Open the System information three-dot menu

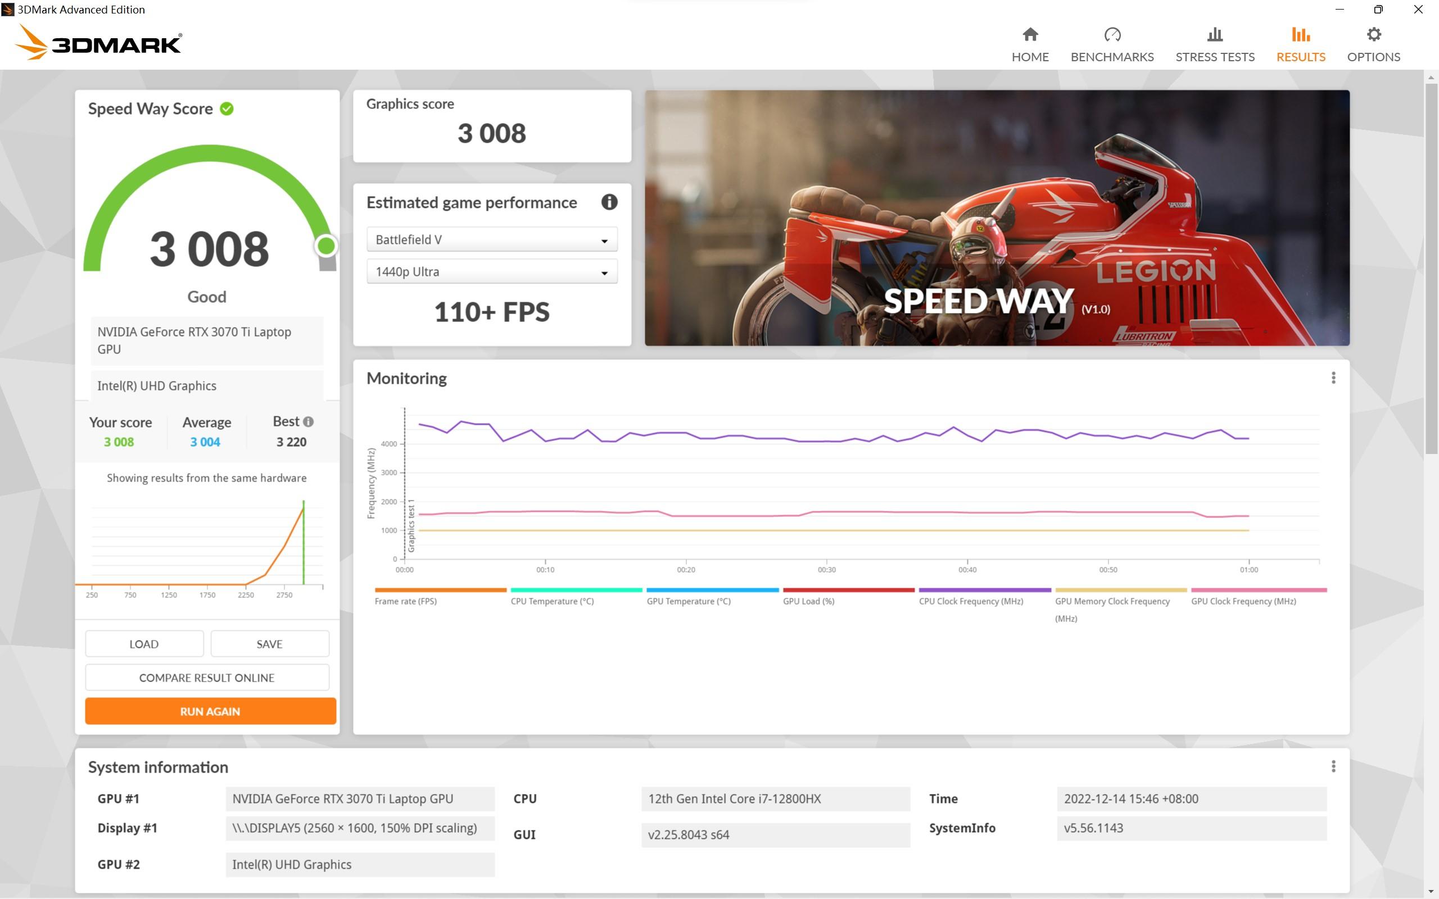coord(1333,766)
